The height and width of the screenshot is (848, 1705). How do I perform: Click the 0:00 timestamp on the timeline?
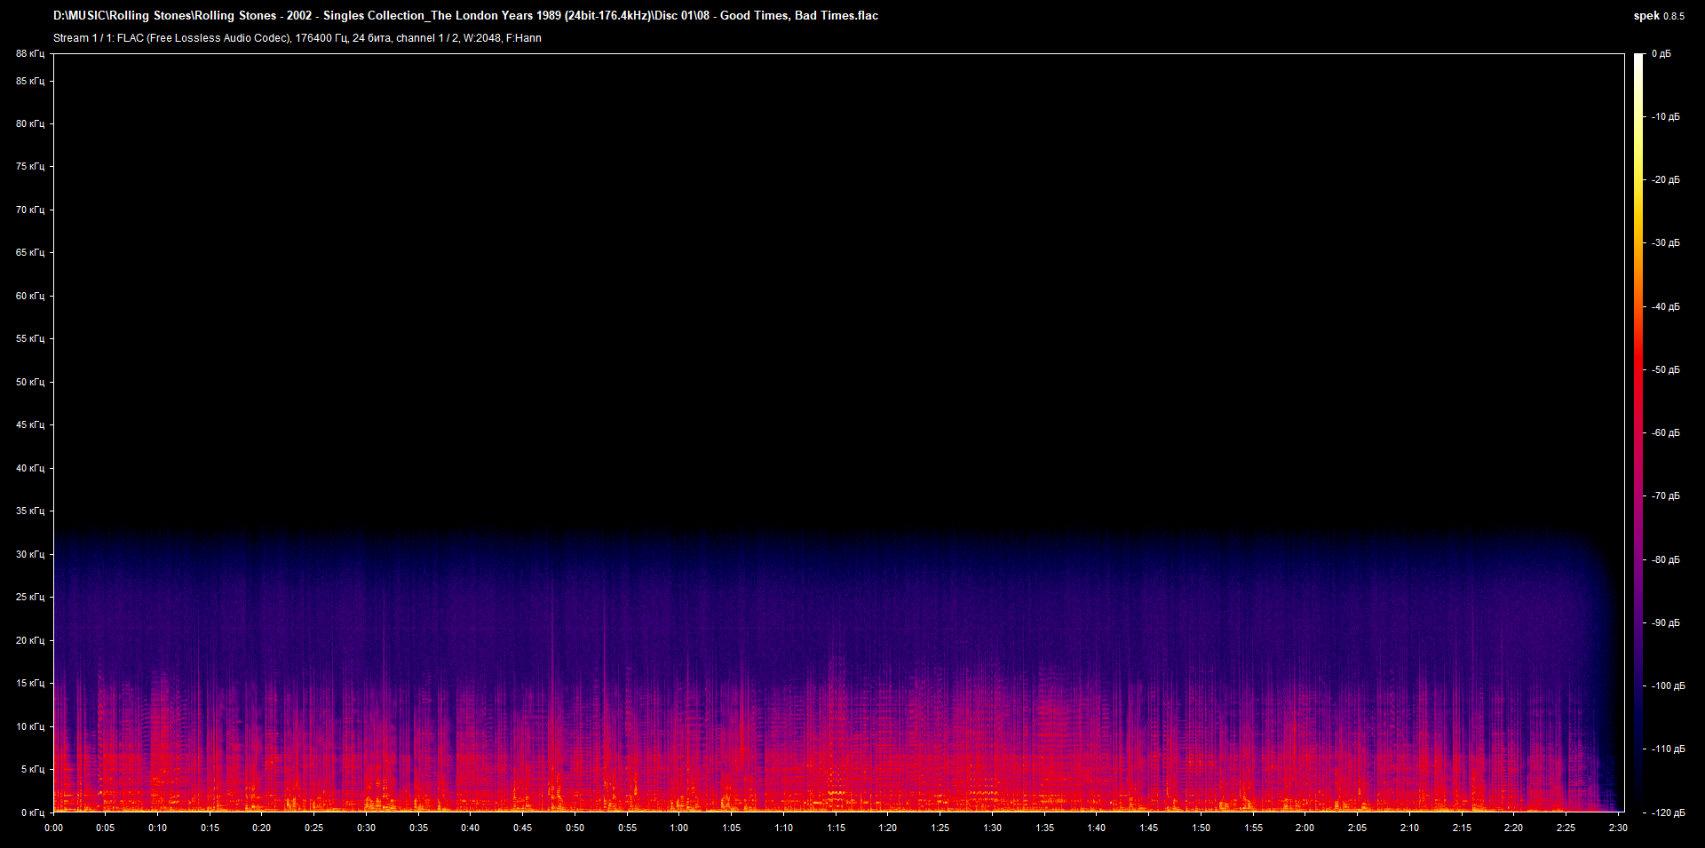(x=53, y=827)
